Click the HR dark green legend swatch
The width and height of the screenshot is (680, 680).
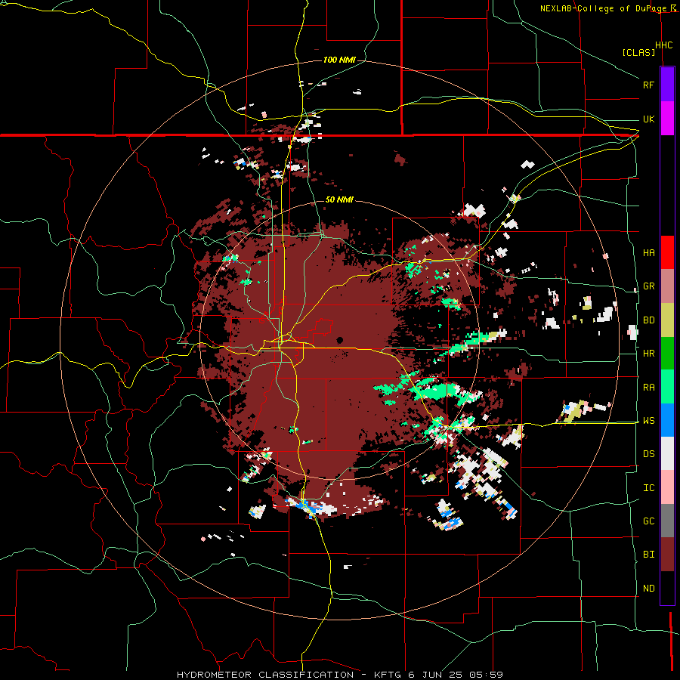coord(667,354)
